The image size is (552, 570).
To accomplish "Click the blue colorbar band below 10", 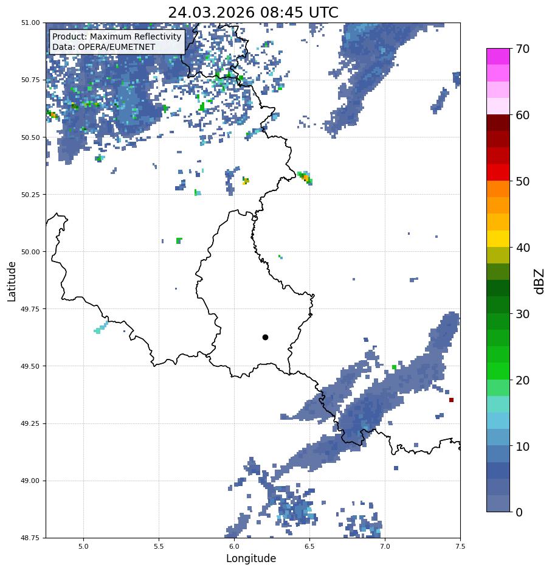I will coord(499,454).
